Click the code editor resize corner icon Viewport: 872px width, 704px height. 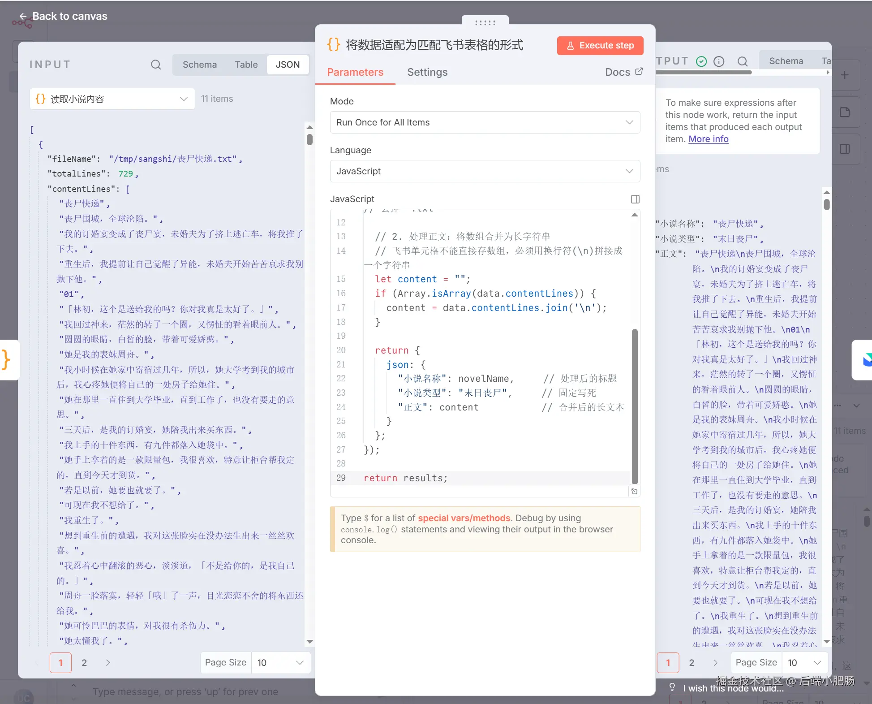click(634, 492)
